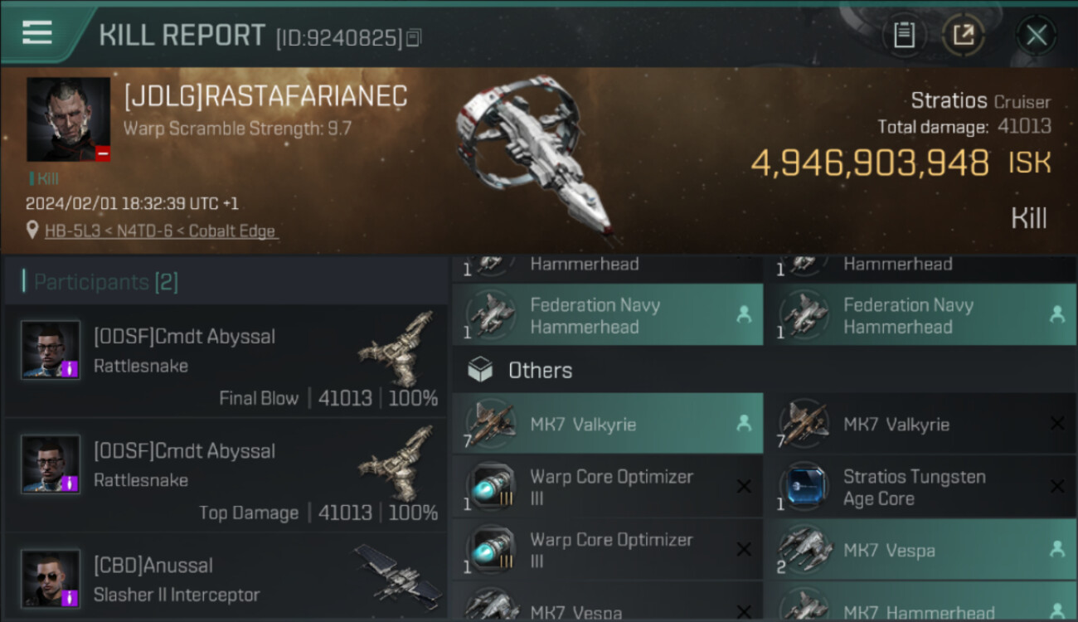Click the Slasher II Interceptor ship icon
The image size is (1078, 622).
coord(398,574)
